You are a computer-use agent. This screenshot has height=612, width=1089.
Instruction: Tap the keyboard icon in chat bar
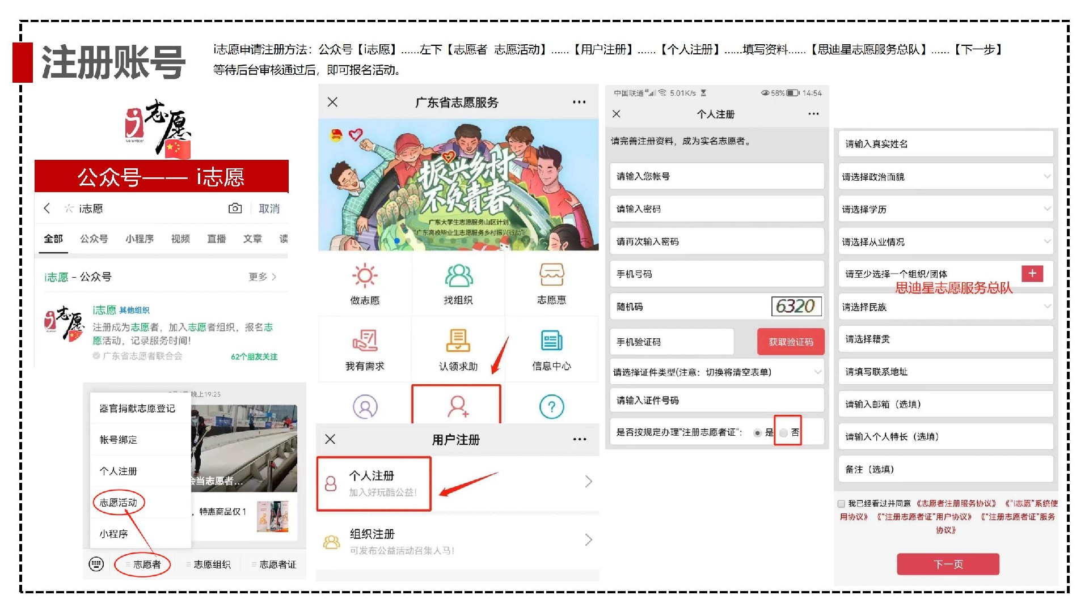point(96,564)
